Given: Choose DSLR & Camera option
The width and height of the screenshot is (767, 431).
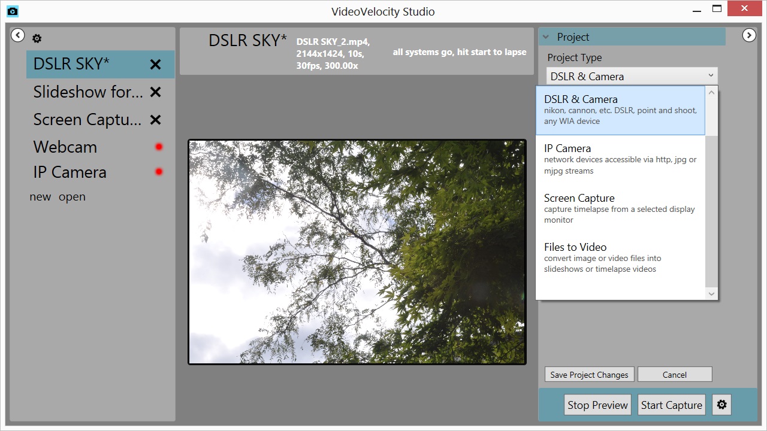Looking at the screenshot, I should [x=620, y=110].
